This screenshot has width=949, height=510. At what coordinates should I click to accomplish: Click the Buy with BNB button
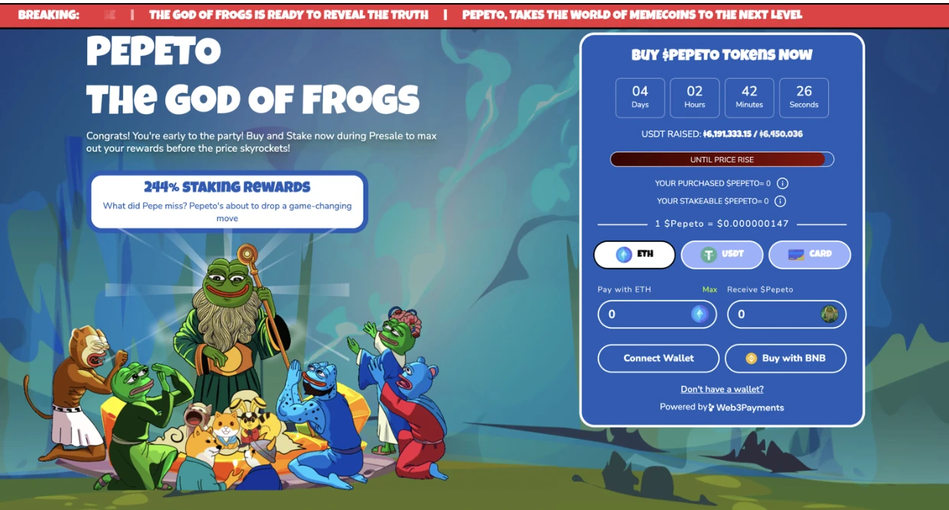pos(785,358)
